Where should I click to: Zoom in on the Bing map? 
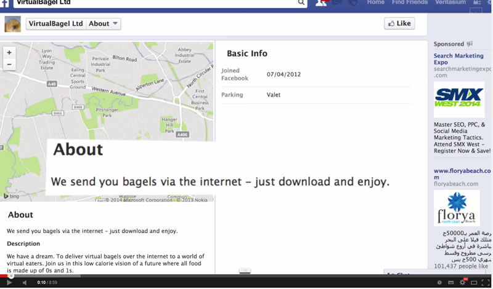coord(9,53)
